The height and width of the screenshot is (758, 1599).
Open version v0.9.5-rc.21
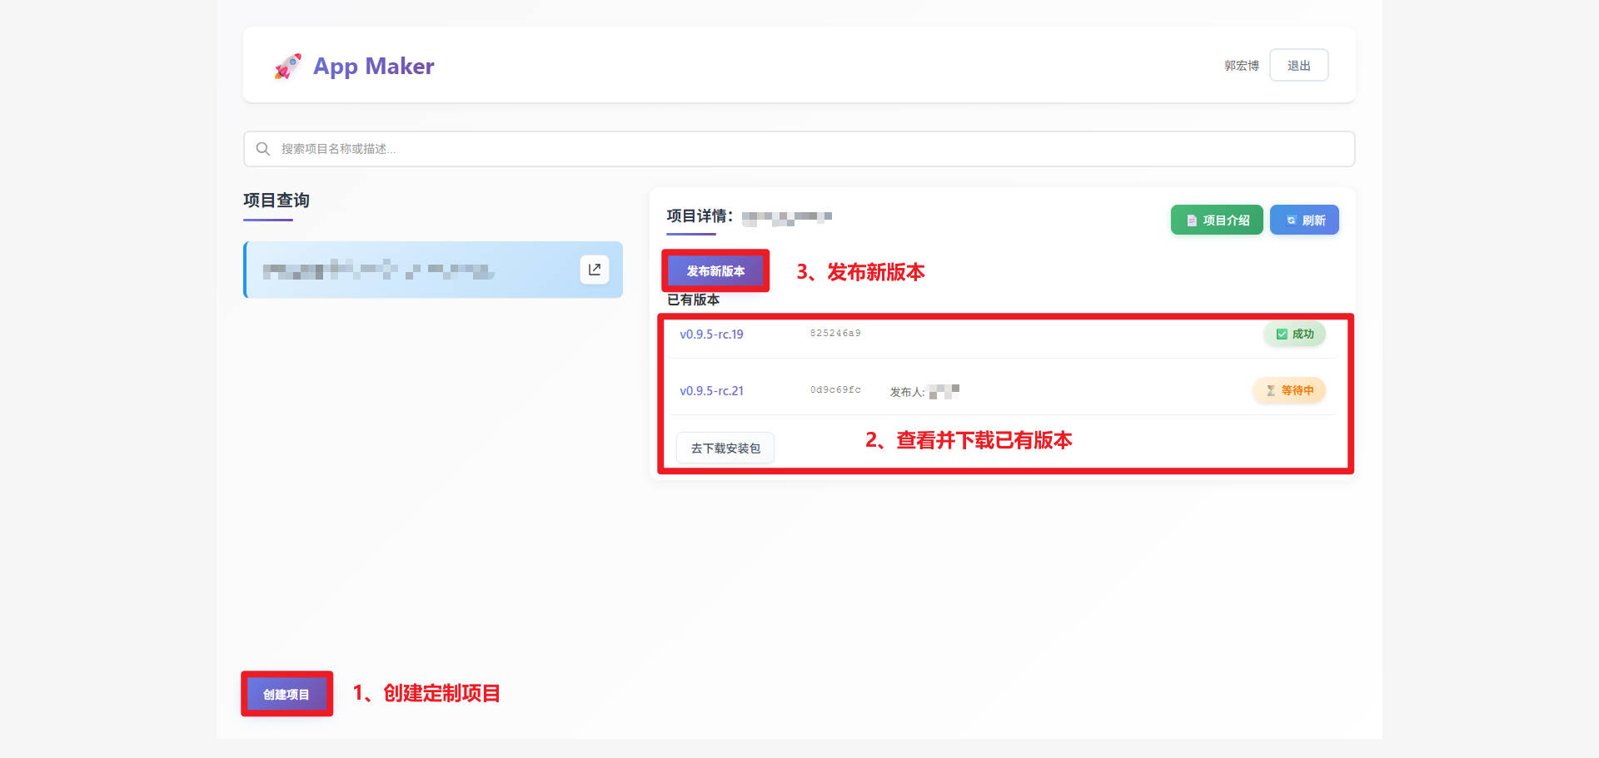711,391
